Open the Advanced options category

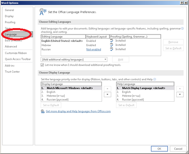tap(11, 47)
